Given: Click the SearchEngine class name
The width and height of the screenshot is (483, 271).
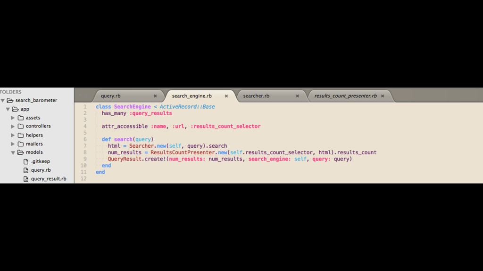Looking at the screenshot, I should click(133, 107).
